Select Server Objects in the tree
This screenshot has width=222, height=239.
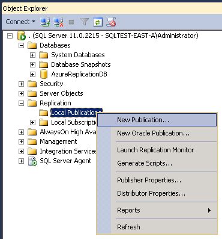tap(61, 93)
